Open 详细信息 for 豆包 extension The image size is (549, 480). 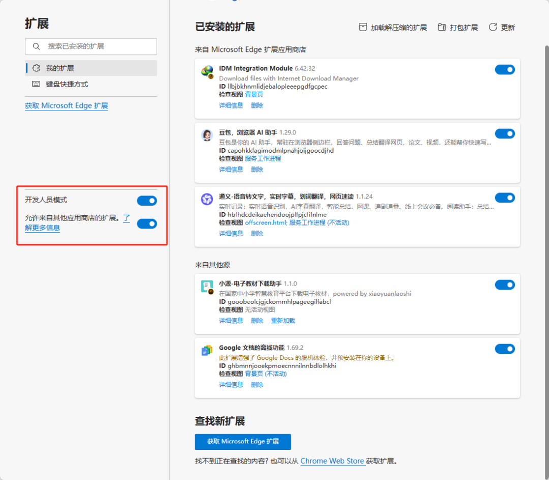click(x=231, y=170)
